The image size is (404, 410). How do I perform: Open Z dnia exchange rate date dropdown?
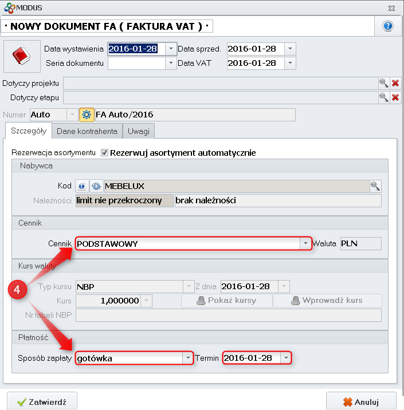[x=284, y=286]
